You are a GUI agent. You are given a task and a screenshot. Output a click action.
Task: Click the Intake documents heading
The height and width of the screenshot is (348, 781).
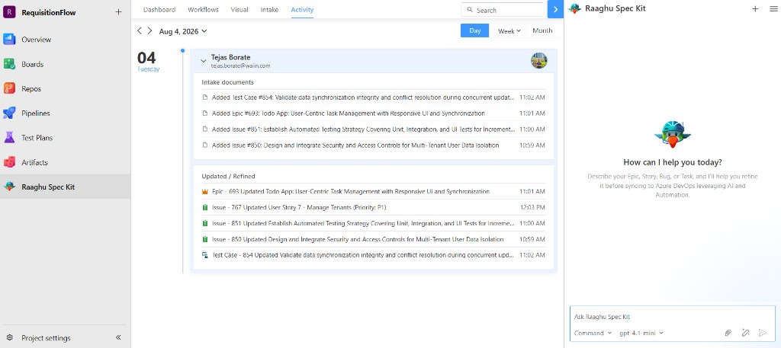[x=227, y=82]
